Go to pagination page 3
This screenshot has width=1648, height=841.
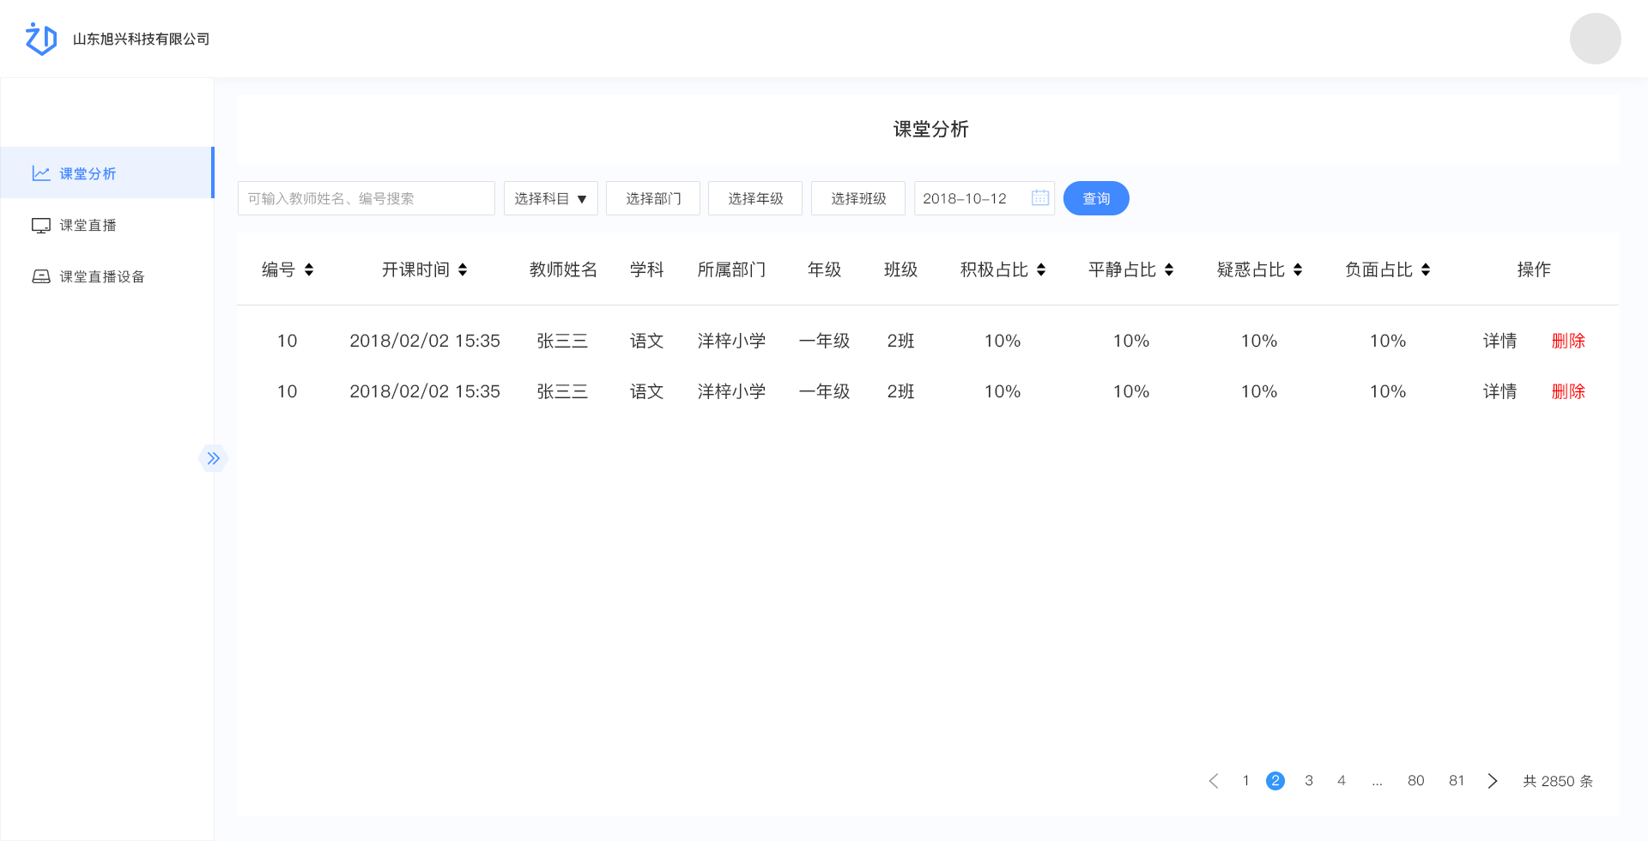(1309, 781)
